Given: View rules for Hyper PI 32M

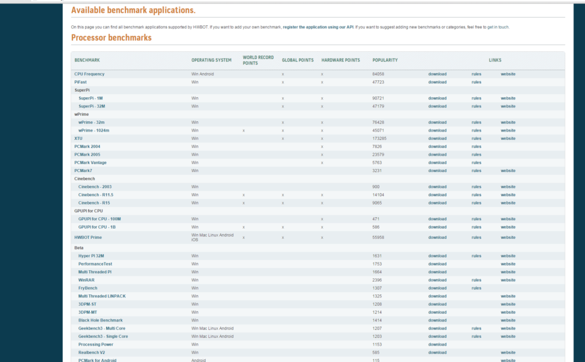Looking at the screenshot, I should point(476,256).
